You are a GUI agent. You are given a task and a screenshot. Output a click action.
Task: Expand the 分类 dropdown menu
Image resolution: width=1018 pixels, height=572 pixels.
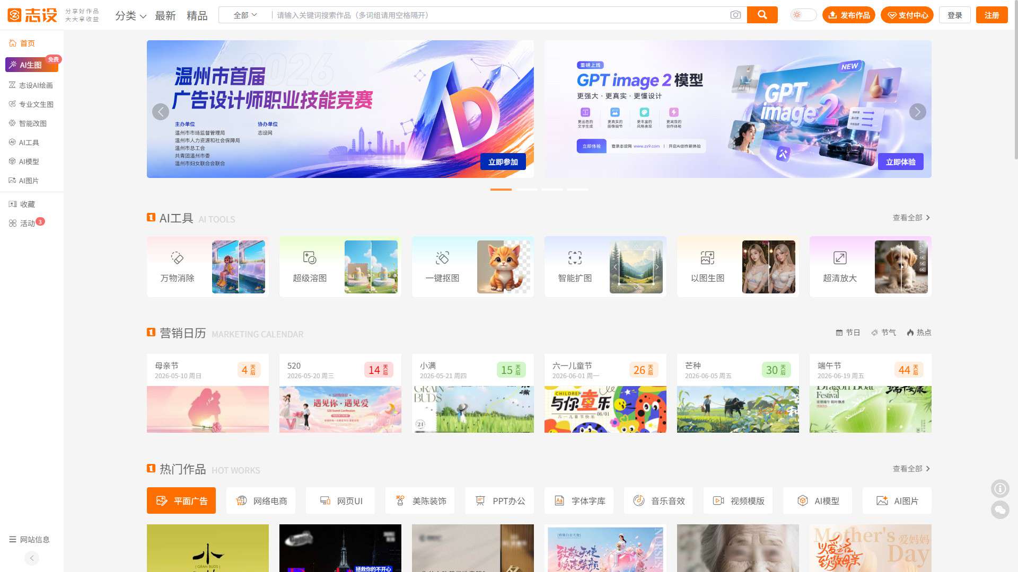point(130,15)
